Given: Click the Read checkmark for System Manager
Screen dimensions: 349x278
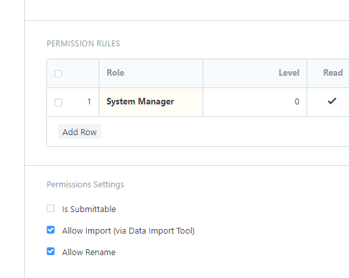Looking at the screenshot, I should [331, 101].
